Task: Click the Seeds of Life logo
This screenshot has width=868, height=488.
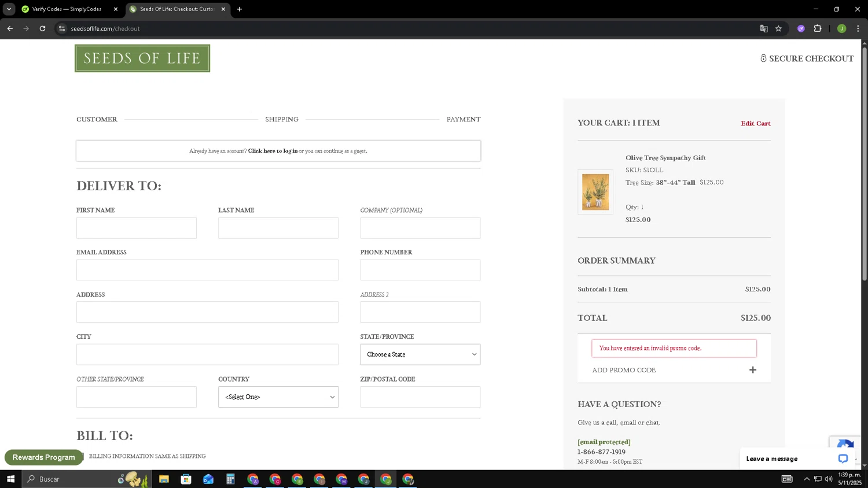Action: [x=142, y=58]
